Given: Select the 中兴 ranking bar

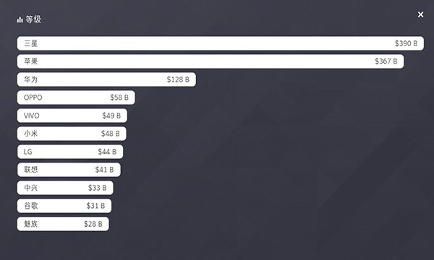Looking at the screenshot, I should [x=65, y=188].
